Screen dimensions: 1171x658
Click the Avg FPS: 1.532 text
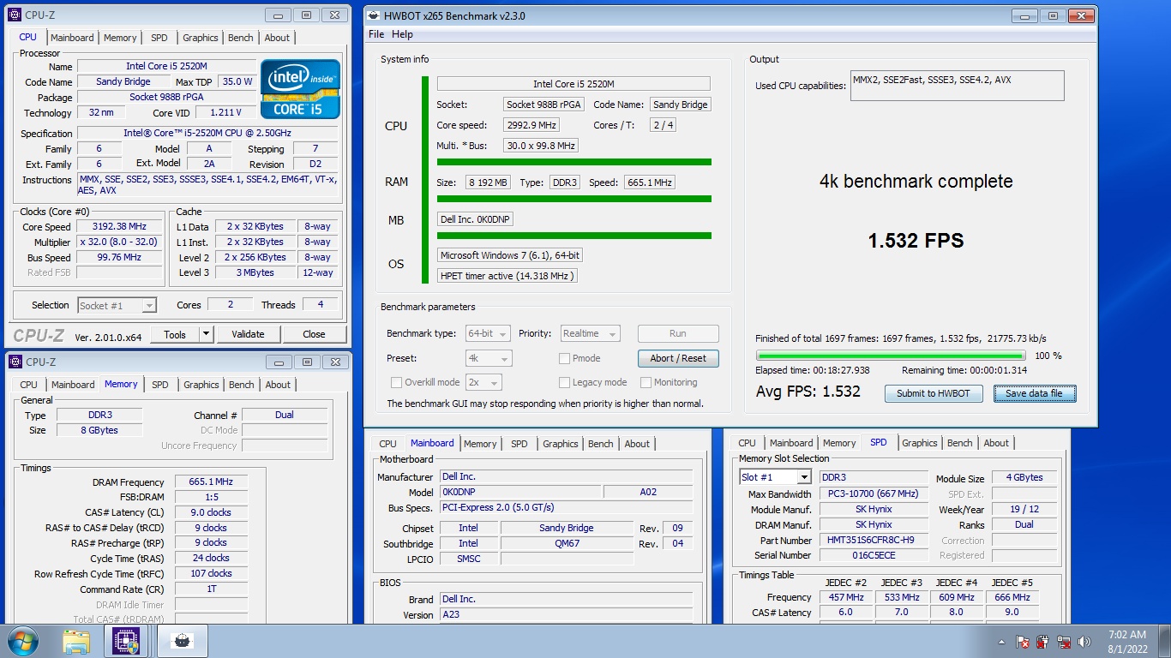coord(808,392)
